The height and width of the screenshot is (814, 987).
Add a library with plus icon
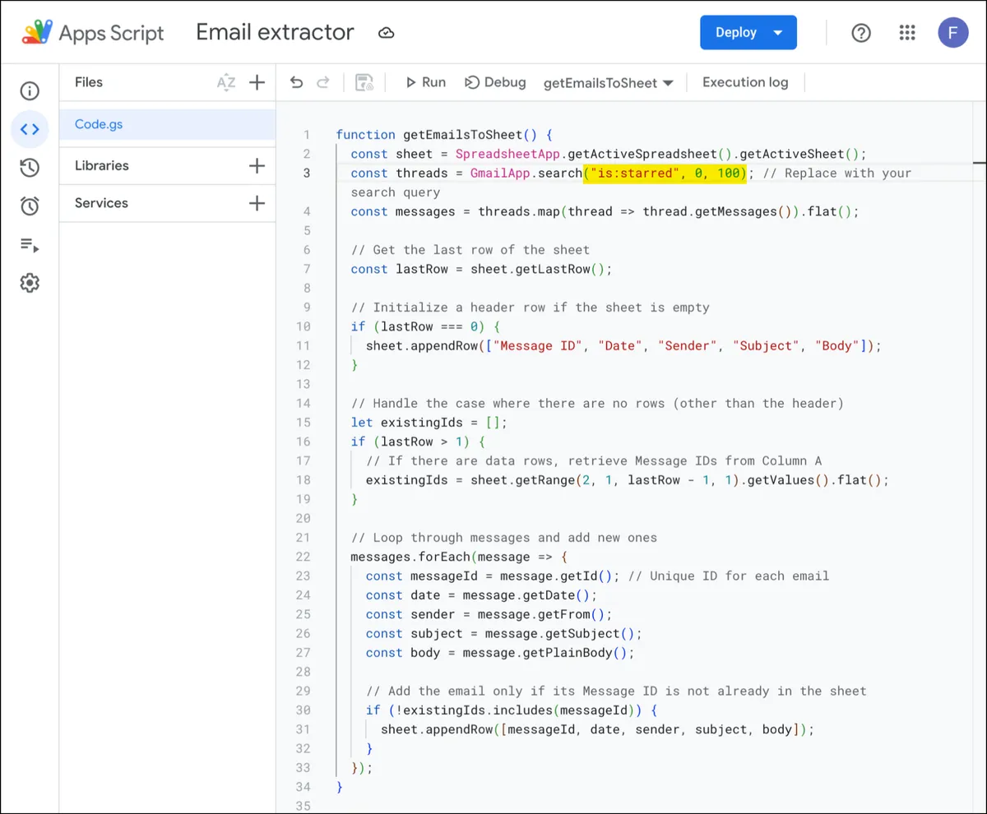pyautogui.click(x=257, y=166)
